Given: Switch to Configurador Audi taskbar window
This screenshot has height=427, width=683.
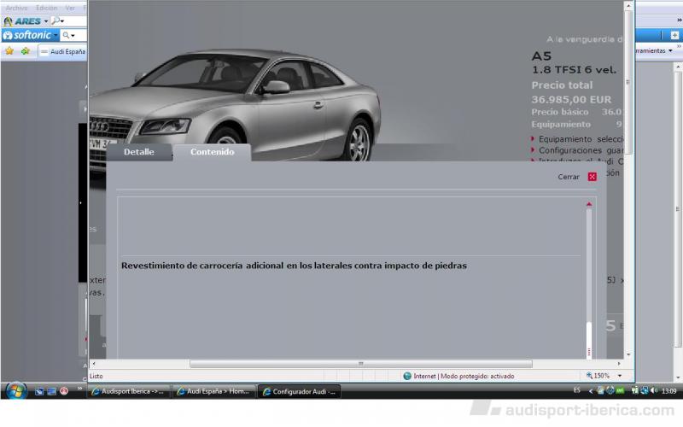Looking at the screenshot, I should pyautogui.click(x=300, y=391).
